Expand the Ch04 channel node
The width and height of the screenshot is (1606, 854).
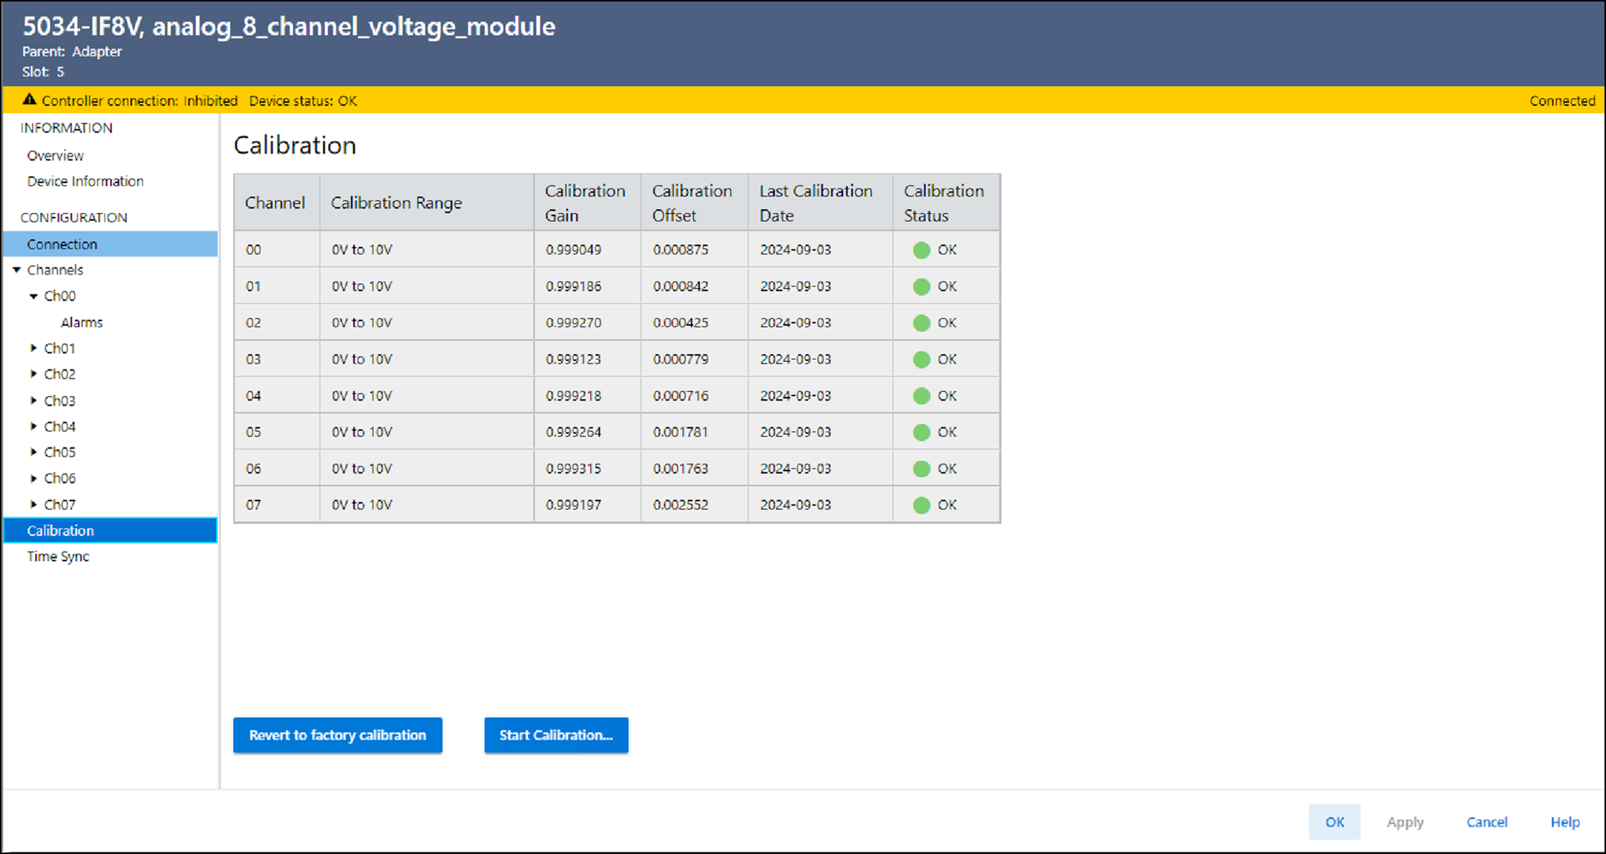tap(33, 427)
